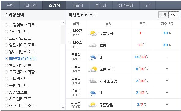Click the 20% precipitation value
This screenshot has height=111, width=181.
pos(167,33)
